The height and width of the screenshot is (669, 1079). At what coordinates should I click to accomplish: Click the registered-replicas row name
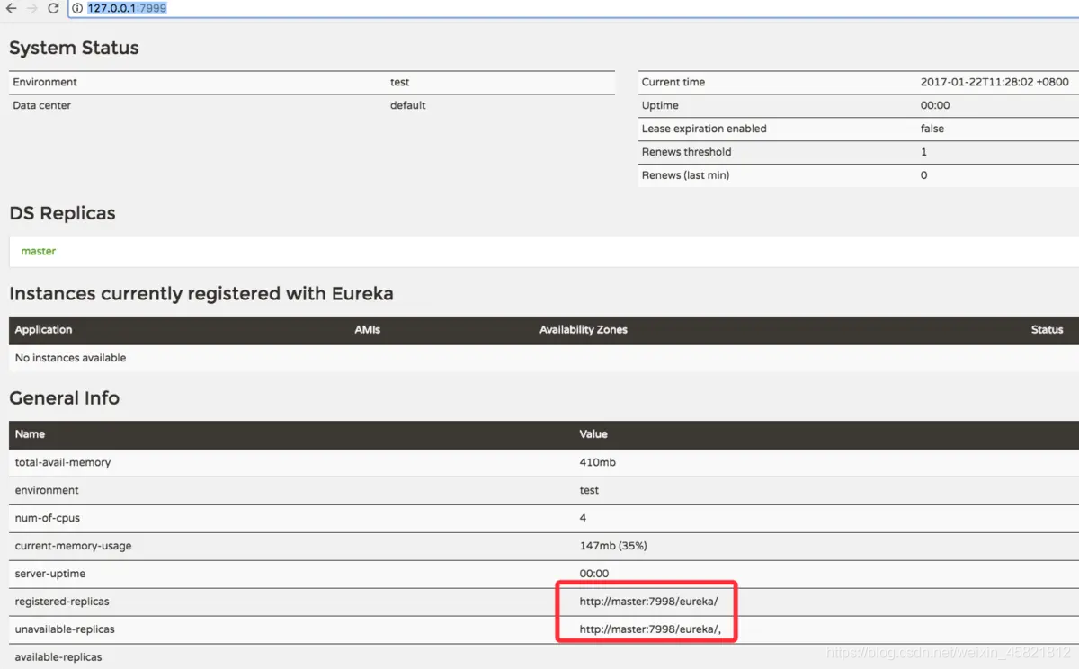tap(62, 602)
